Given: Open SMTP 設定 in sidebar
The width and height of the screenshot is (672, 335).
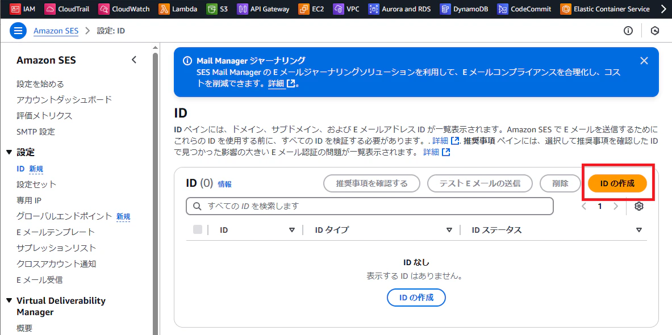Looking at the screenshot, I should click(x=36, y=132).
